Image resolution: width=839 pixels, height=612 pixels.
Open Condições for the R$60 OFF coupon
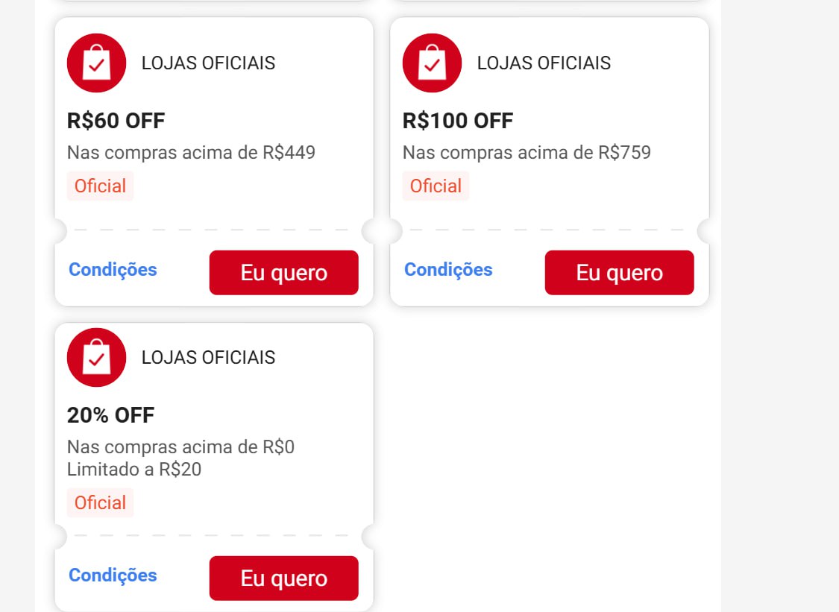[112, 270]
